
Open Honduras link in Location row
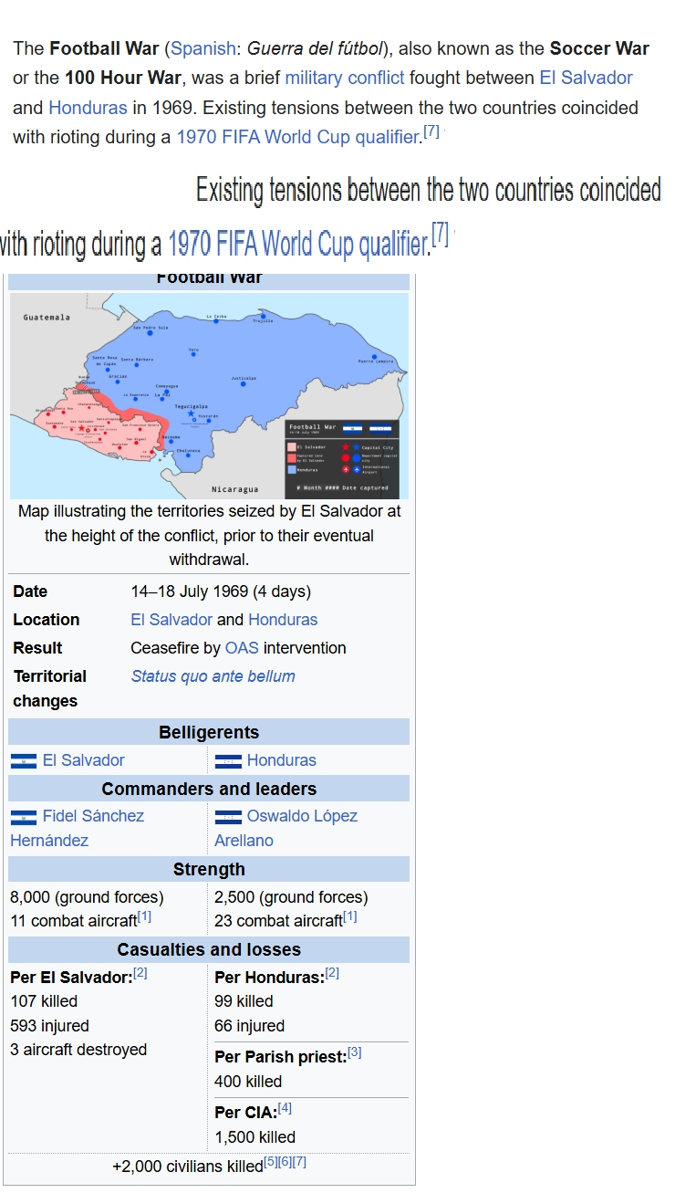(x=283, y=620)
